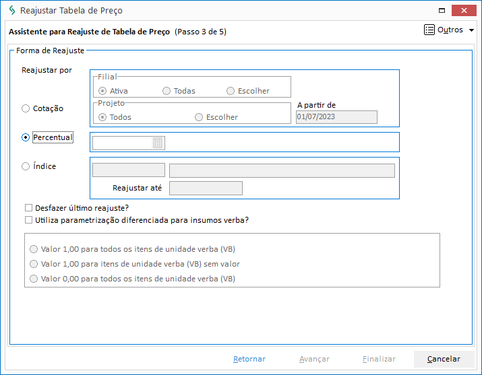
Task: Check Utiliza parametrização diferenciada para insumos verba
Action: (x=28, y=220)
